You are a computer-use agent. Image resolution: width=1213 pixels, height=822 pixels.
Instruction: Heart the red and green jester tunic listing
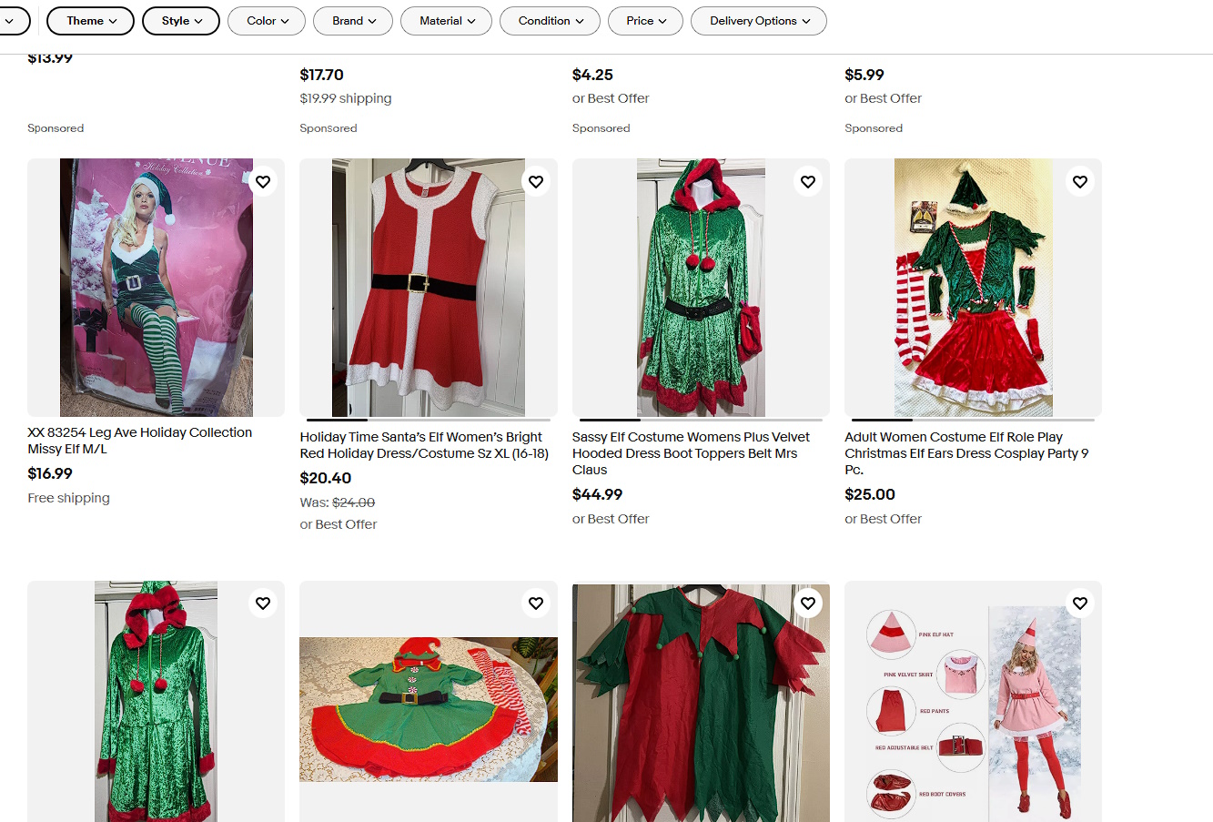pyautogui.click(x=808, y=604)
